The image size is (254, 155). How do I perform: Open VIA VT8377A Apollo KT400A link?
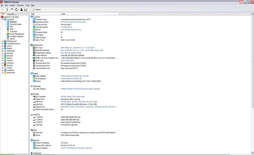coord(71,53)
